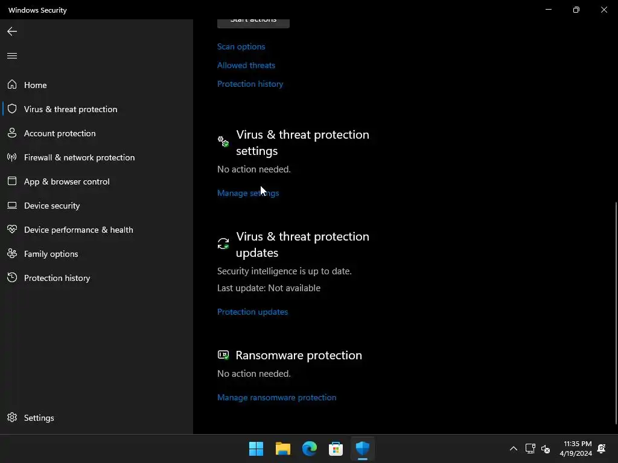Click the protection settings gears icon
Screen dimensions: 618x463
tap(223, 142)
